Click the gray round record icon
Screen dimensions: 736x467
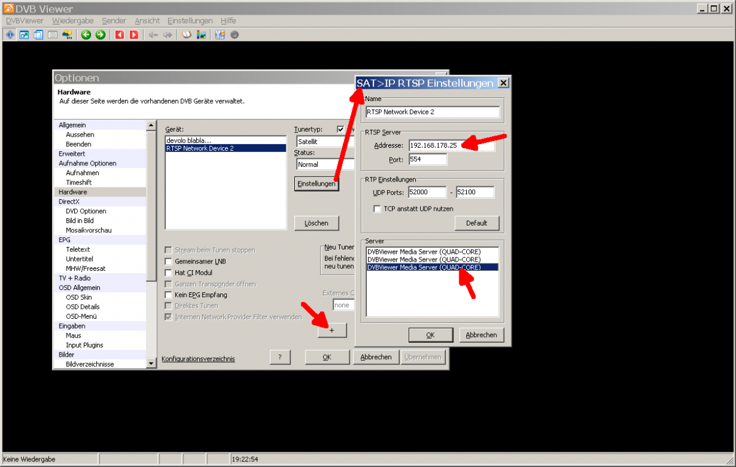tap(234, 35)
